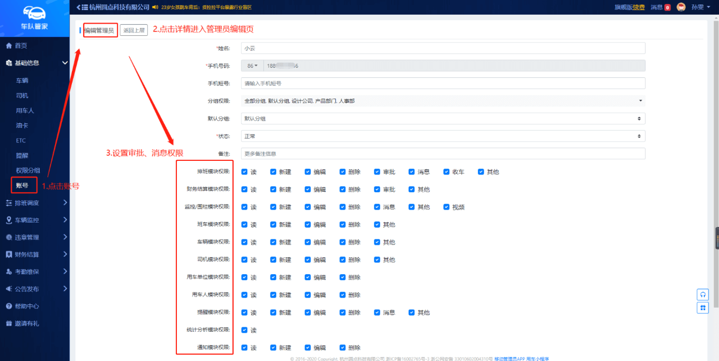This screenshot has height=361, width=719.
Task: Open 账号 in the sidebar menu
Action: (x=22, y=185)
